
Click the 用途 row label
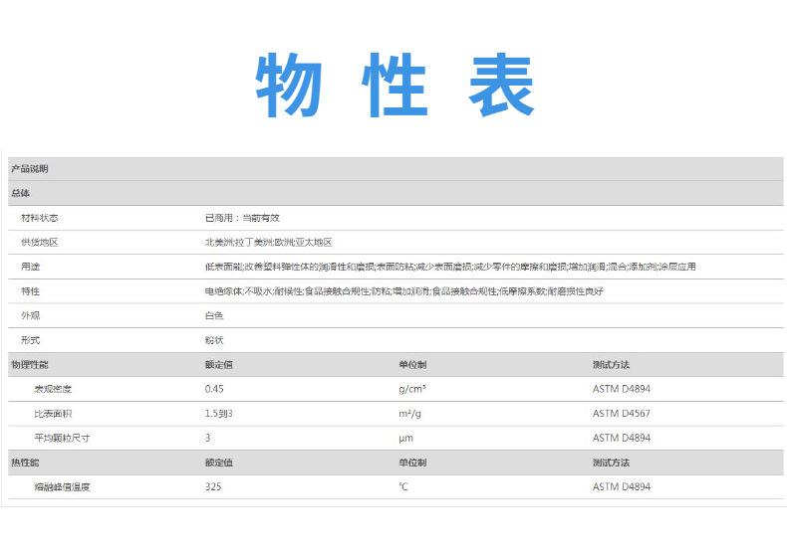30,267
